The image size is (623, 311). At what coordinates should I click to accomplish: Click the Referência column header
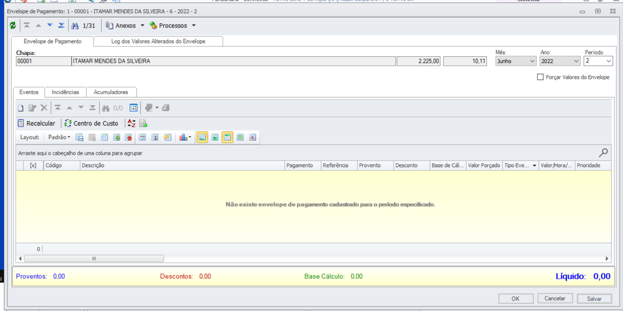339,165
